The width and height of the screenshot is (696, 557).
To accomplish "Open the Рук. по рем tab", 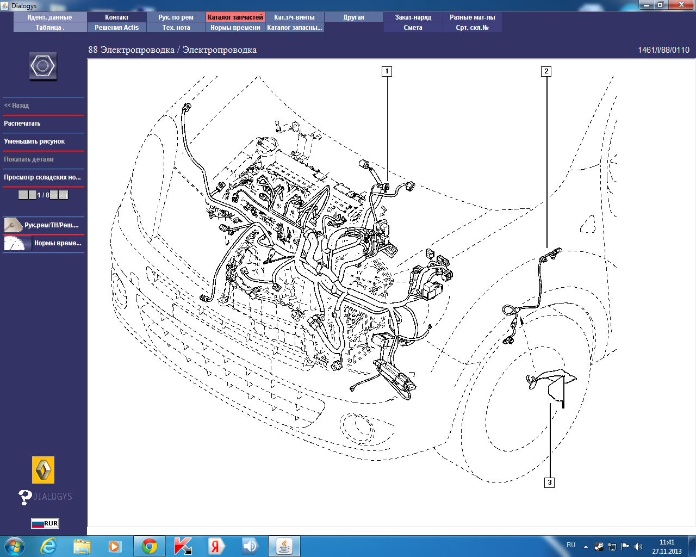I will pos(176,17).
